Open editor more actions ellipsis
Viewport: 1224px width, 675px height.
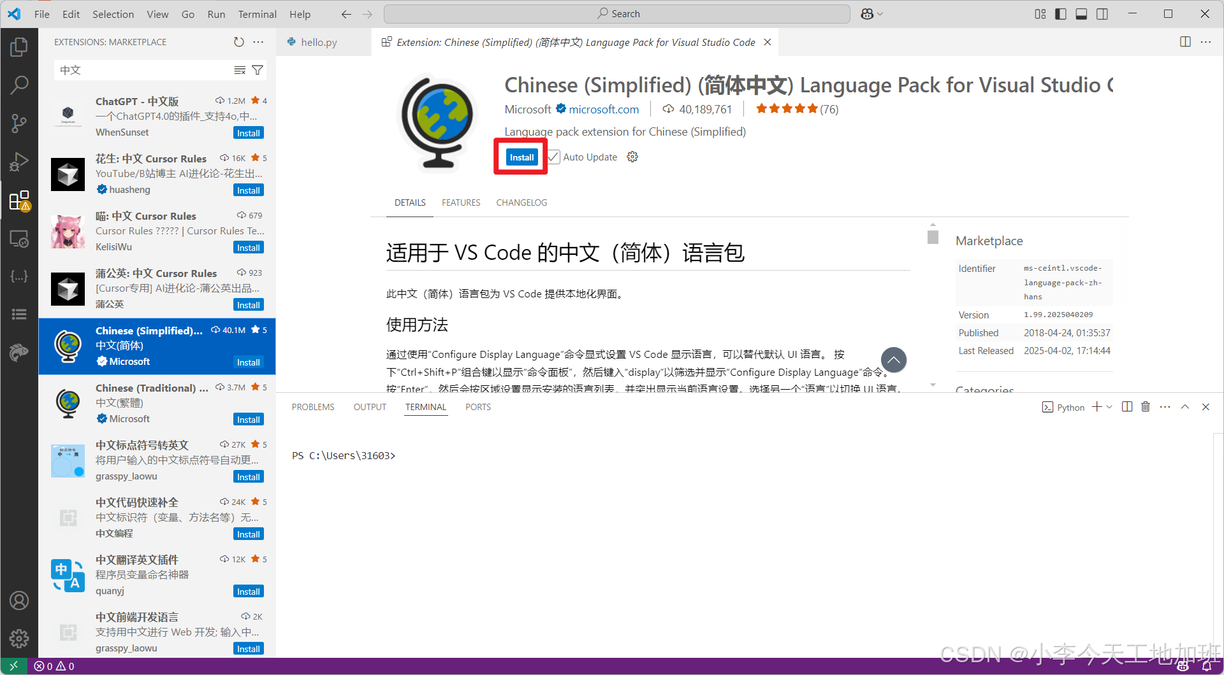coord(1206,42)
